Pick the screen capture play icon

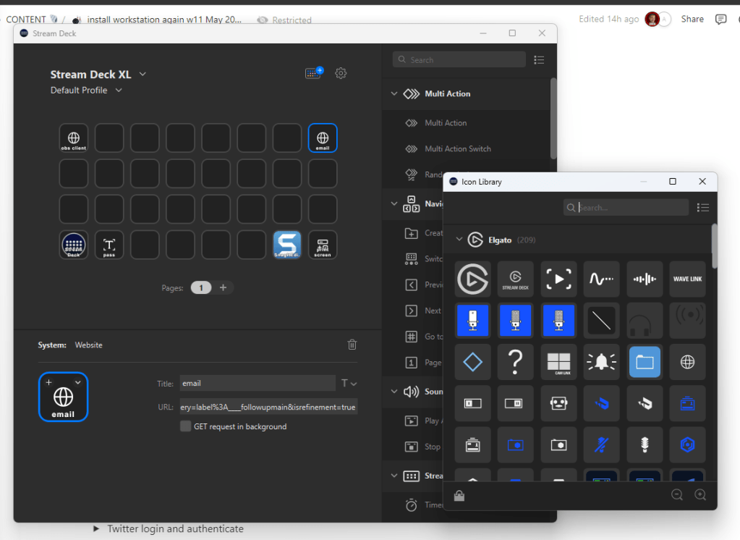558,279
